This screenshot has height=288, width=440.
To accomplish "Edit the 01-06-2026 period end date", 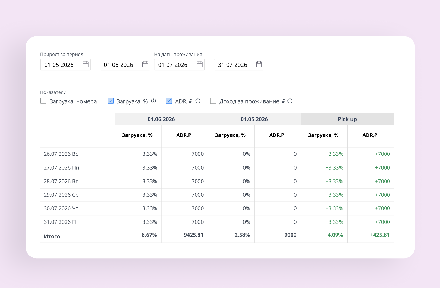I will [x=125, y=65].
